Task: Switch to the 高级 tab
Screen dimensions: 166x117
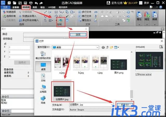Action: (35, 7)
